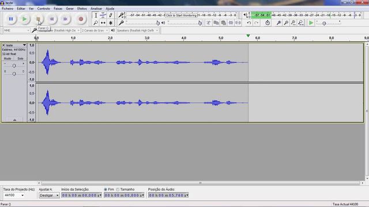
Task: Adjust the track pan slider
Action: 14,74
